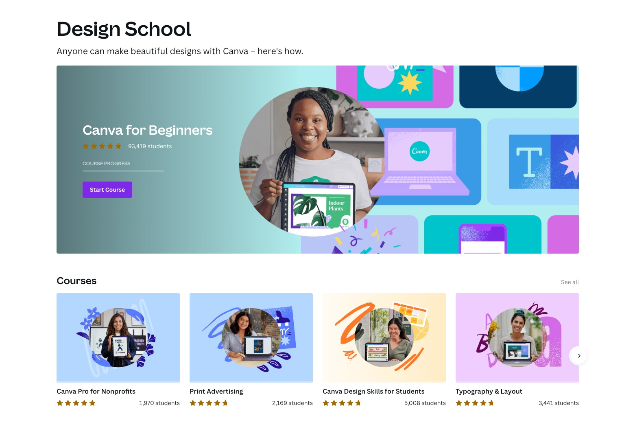
Task: Click the Start Course button
Action: point(107,190)
